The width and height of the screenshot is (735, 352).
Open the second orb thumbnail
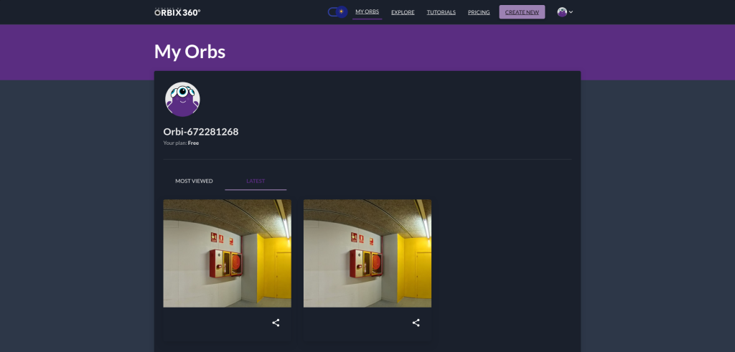[367, 253]
